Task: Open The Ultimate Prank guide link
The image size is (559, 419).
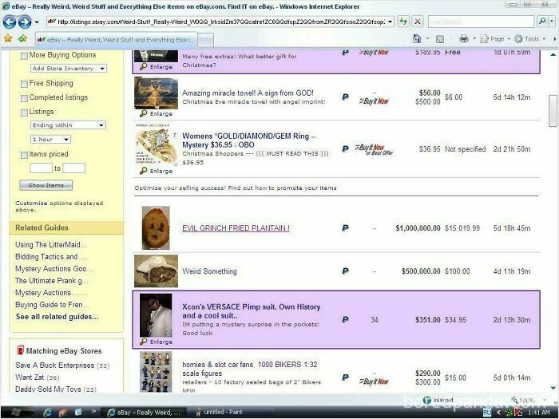Action: click(x=51, y=280)
